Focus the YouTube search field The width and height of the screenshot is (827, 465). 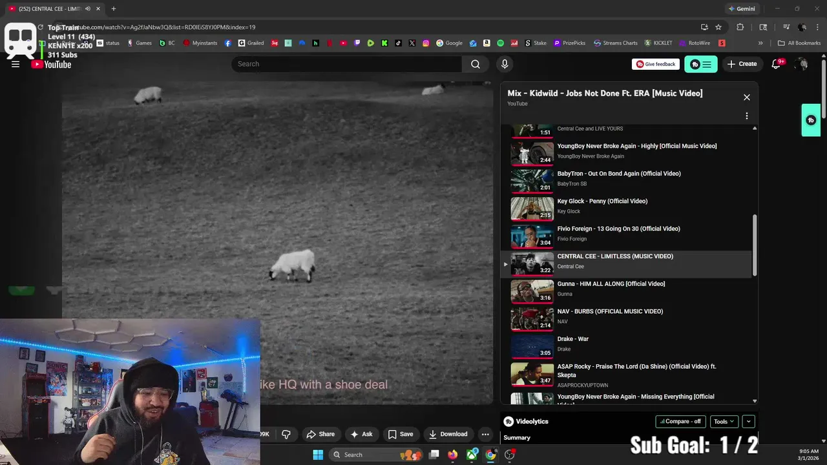click(x=347, y=64)
